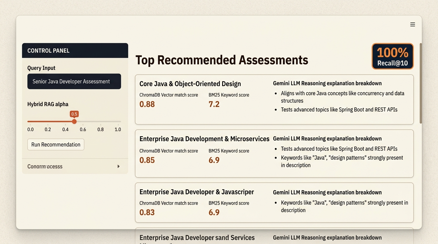This screenshot has height=244, width=438.
Task: Select the Core Java & Object-Oriented Design title
Action: (190, 84)
